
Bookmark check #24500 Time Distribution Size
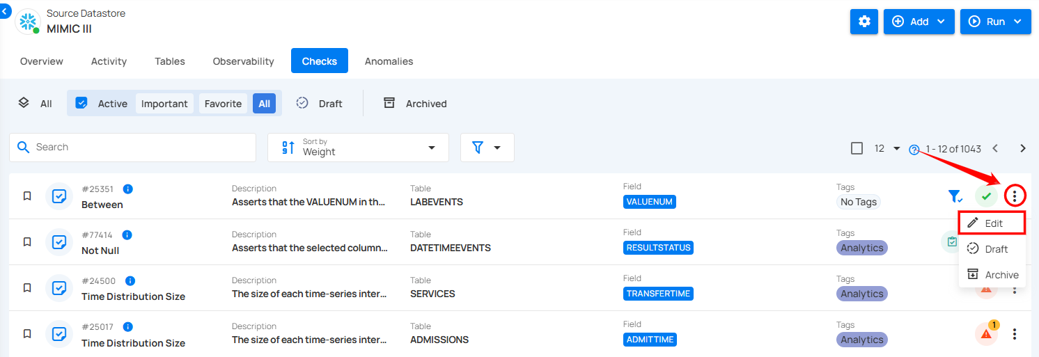point(27,288)
